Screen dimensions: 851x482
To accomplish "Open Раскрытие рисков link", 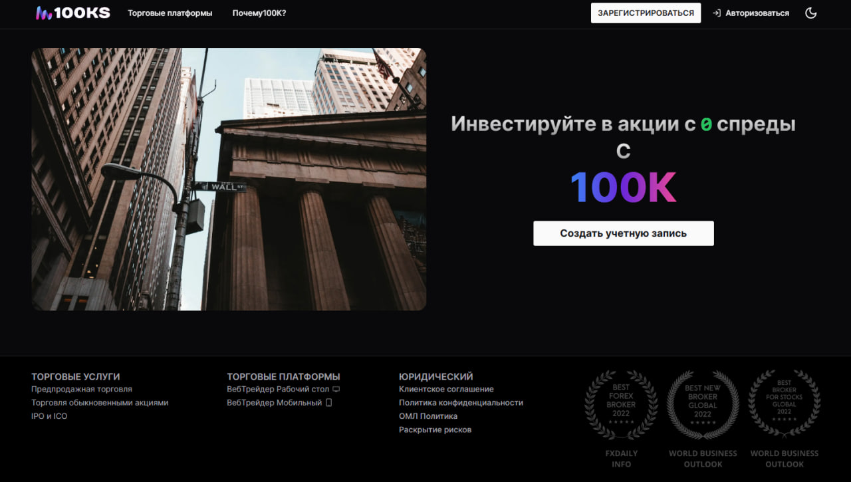I will click(x=435, y=429).
